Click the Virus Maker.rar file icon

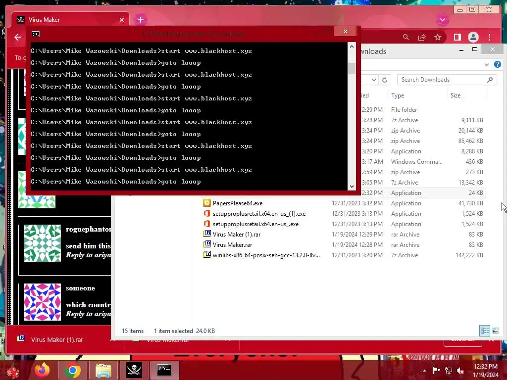(x=206, y=244)
